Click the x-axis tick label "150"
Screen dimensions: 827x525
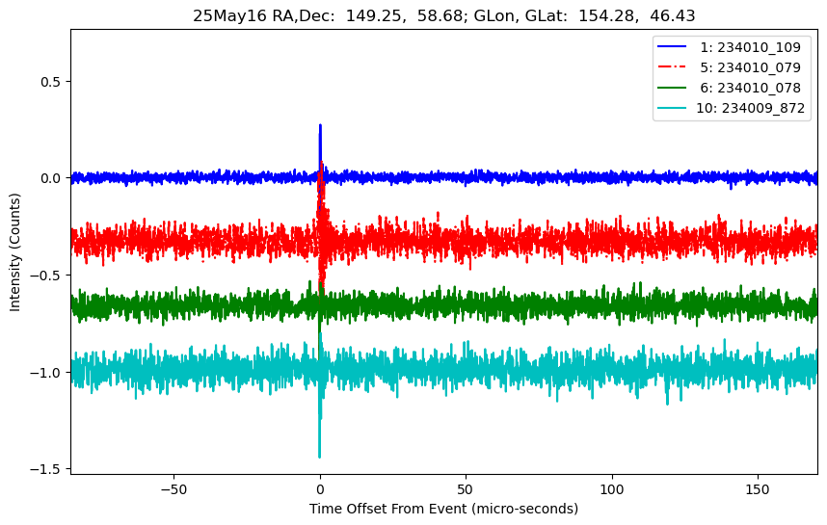(758, 489)
